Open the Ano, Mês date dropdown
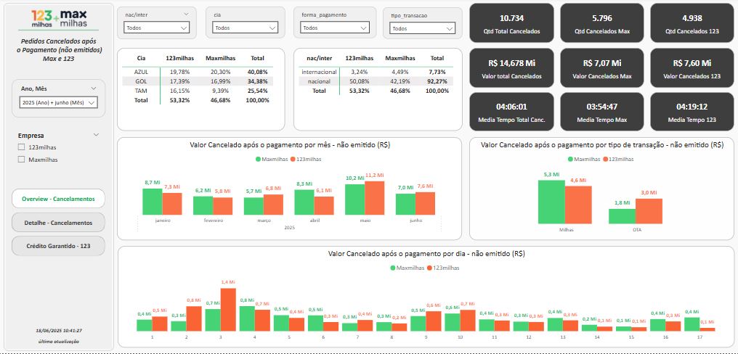The width and height of the screenshot is (738, 354). pyautogui.click(x=59, y=102)
